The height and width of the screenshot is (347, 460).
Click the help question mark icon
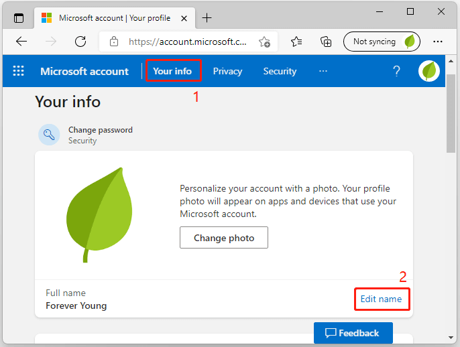point(396,71)
